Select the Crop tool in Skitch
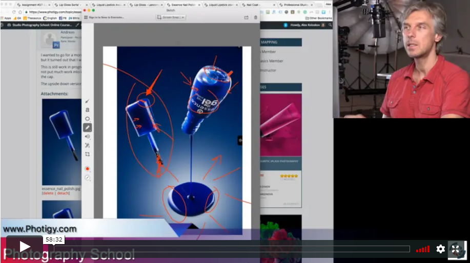This screenshot has height=263, width=470. tap(87, 155)
